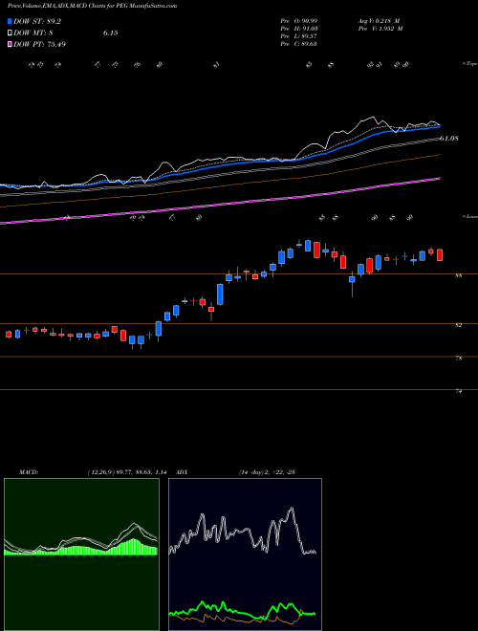
Task: Click the white DOW MT legend swatch
Action: pos(11,33)
